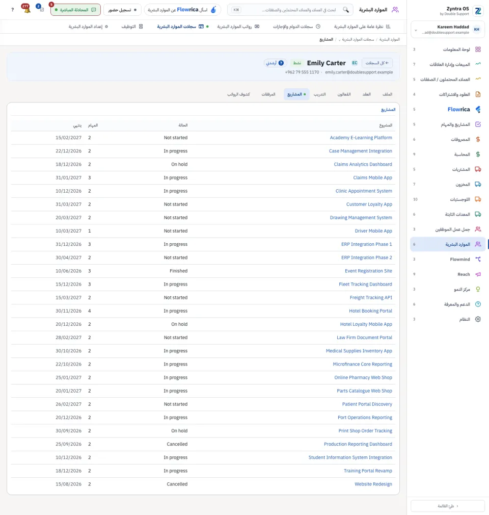Open the التدريب tab
This screenshot has height=515, width=489.
(319, 94)
